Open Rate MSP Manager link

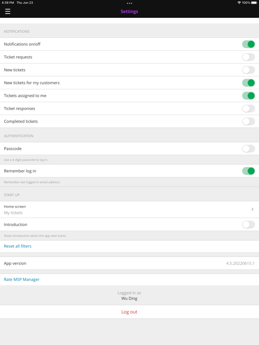(x=22, y=279)
